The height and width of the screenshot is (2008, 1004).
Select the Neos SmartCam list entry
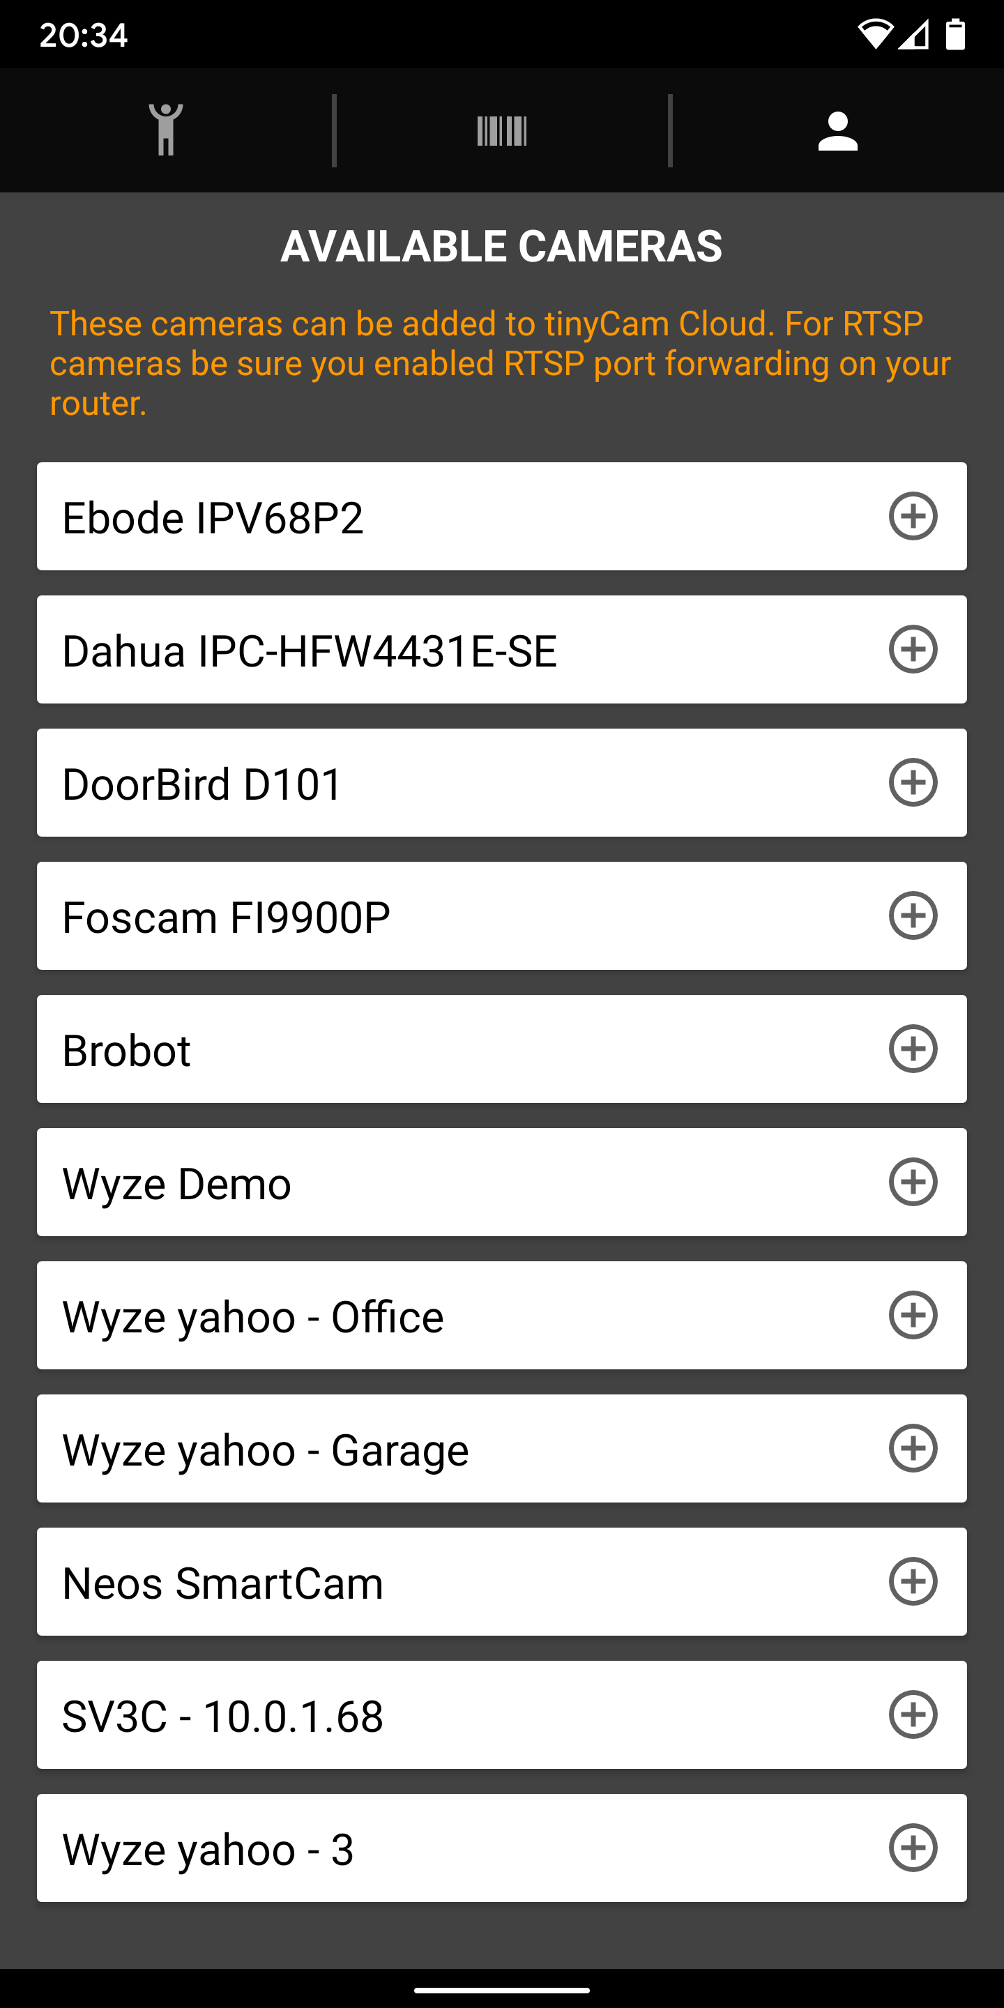(502, 1583)
